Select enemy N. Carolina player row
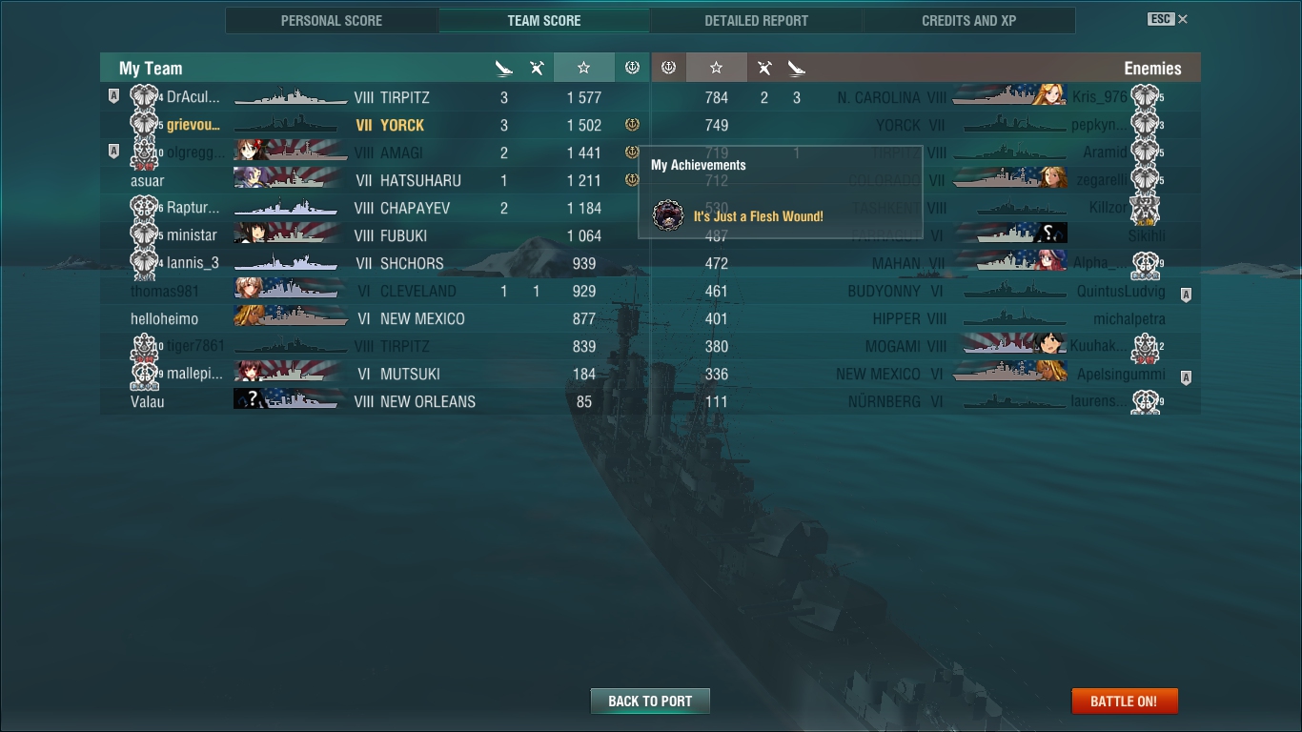 [x=926, y=97]
